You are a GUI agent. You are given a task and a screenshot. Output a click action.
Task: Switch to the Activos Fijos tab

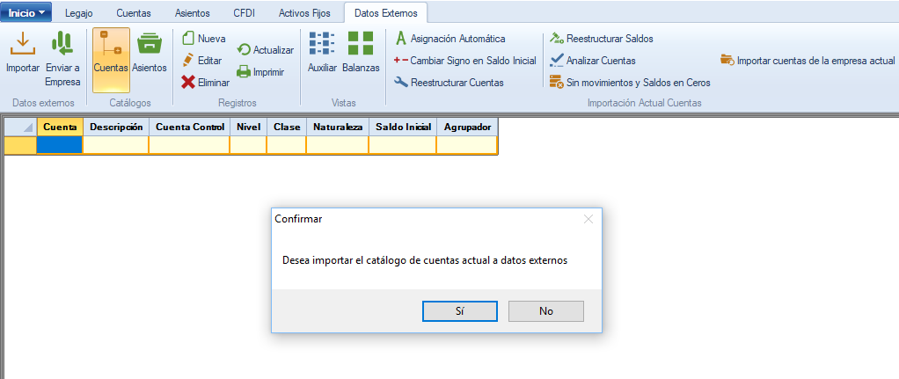305,13
